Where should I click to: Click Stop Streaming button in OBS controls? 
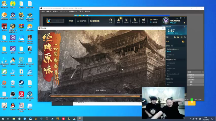click(195, 75)
